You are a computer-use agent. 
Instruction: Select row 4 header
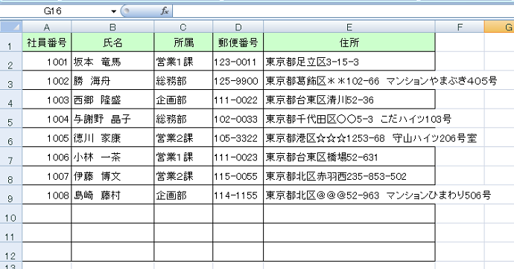coord(11,100)
